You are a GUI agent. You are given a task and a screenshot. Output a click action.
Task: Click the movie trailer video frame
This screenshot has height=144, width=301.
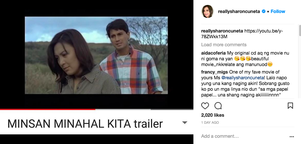(96, 55)
